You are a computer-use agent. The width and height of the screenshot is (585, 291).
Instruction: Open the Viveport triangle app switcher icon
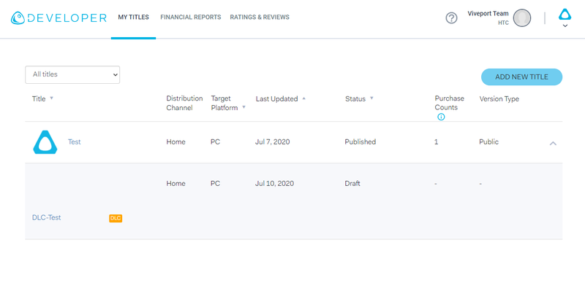(565, 15)
